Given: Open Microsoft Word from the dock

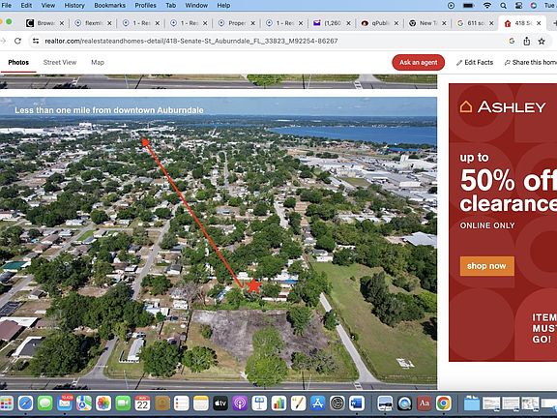Looking at the screenshot, I should (x=357, y=403).
